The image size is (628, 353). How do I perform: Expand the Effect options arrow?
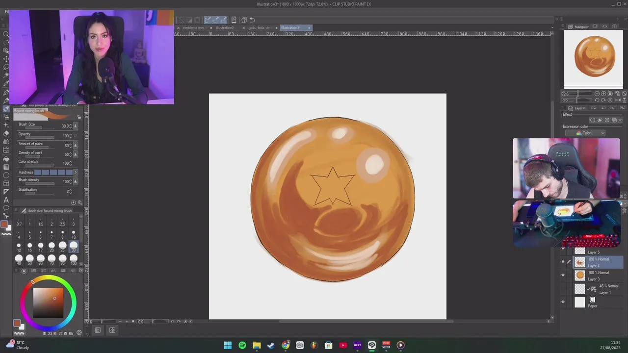(620, 120)
